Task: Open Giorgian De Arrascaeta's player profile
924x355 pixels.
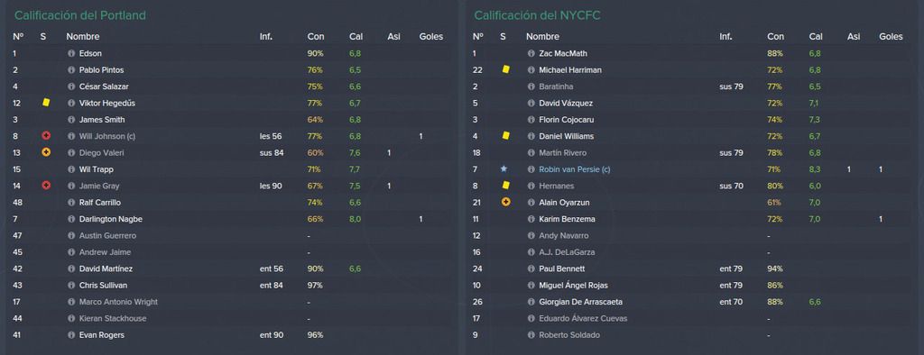Action: tap(580, 302)
